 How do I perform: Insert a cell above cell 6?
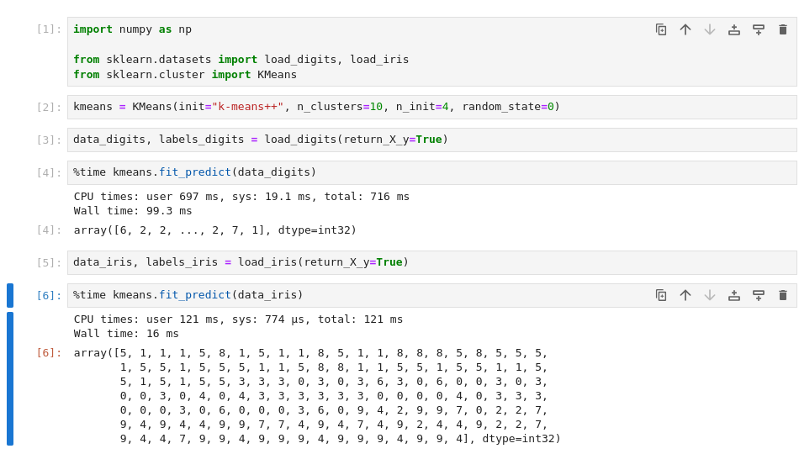(734, 295)
